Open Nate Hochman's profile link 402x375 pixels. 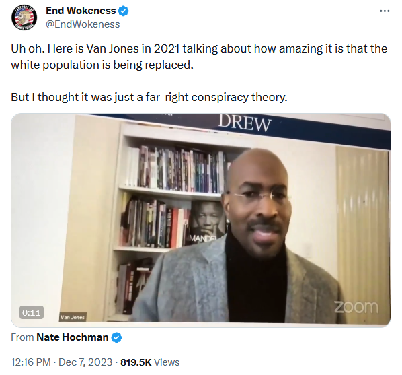coord(73,337)
